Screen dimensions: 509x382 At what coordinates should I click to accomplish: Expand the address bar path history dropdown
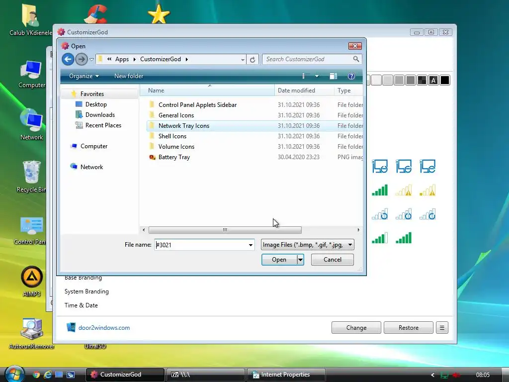(x=243, y=60)
